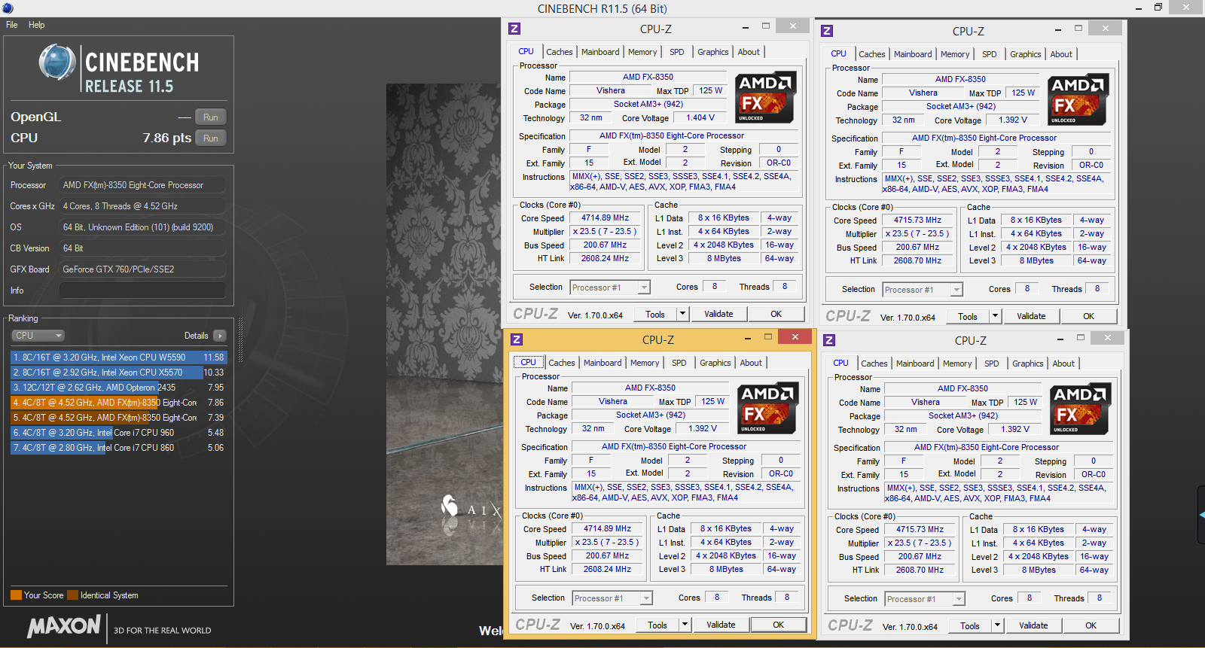This screenshot has width=1205, height=648.
Task: Select ranking row AMD Opteron 2435
Action: (118, 388)
